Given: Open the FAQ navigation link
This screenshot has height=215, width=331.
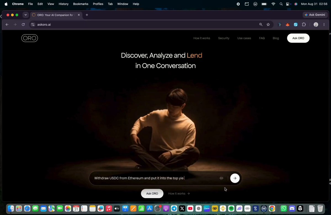Looking at the screenshot, I should tap(262, 38).
